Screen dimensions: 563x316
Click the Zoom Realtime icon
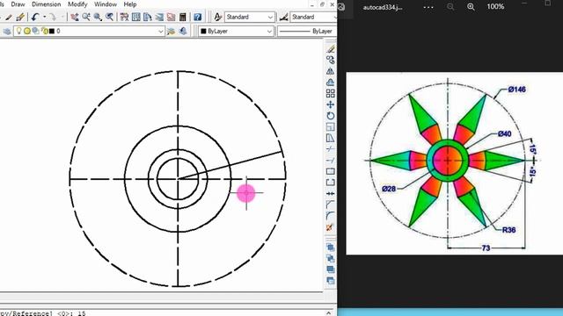(x=86, y=17)
